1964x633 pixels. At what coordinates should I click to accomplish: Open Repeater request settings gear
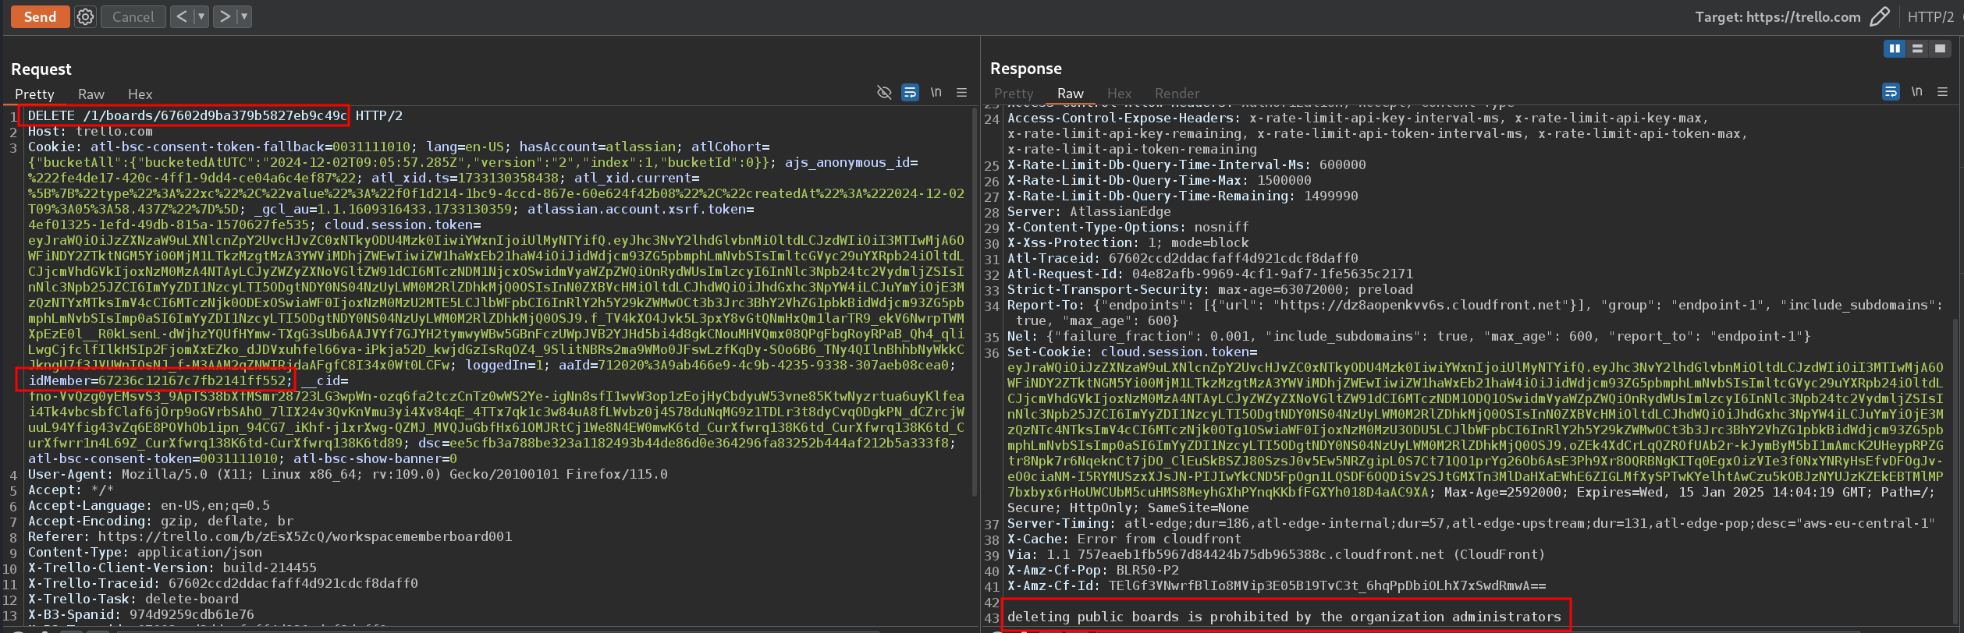(x=86, y=16)
